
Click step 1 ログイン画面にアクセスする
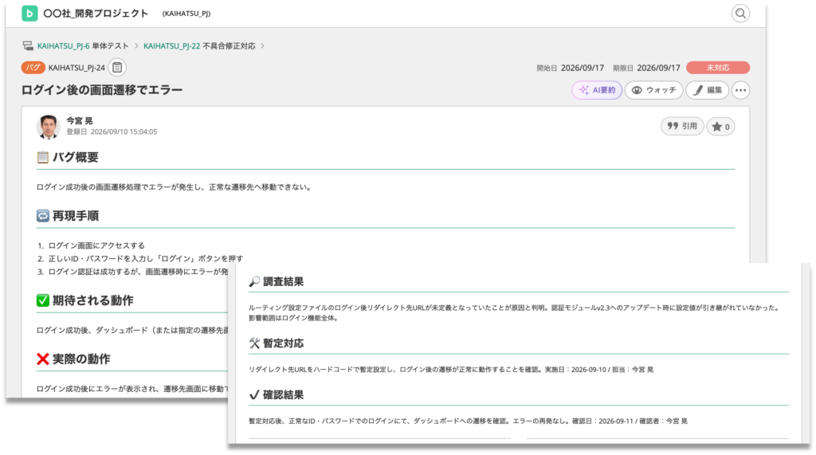pyautogui.click(x=96, y=245)
